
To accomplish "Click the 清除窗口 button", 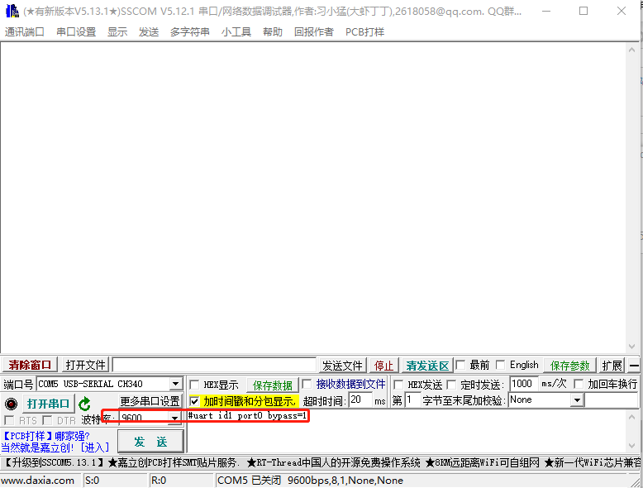I will pyautogui.click(x=31, y=366).
